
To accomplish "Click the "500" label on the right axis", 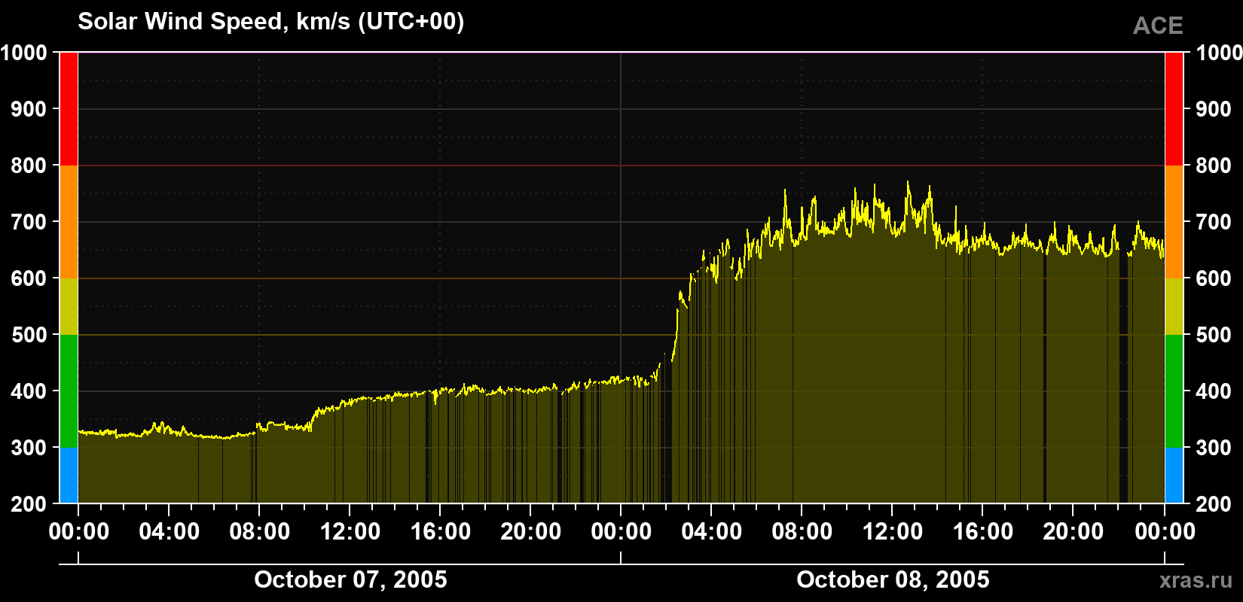I will 1214,335.
